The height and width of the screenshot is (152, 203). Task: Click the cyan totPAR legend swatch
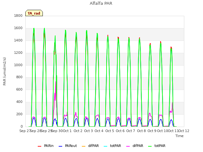tap(106, 146)
